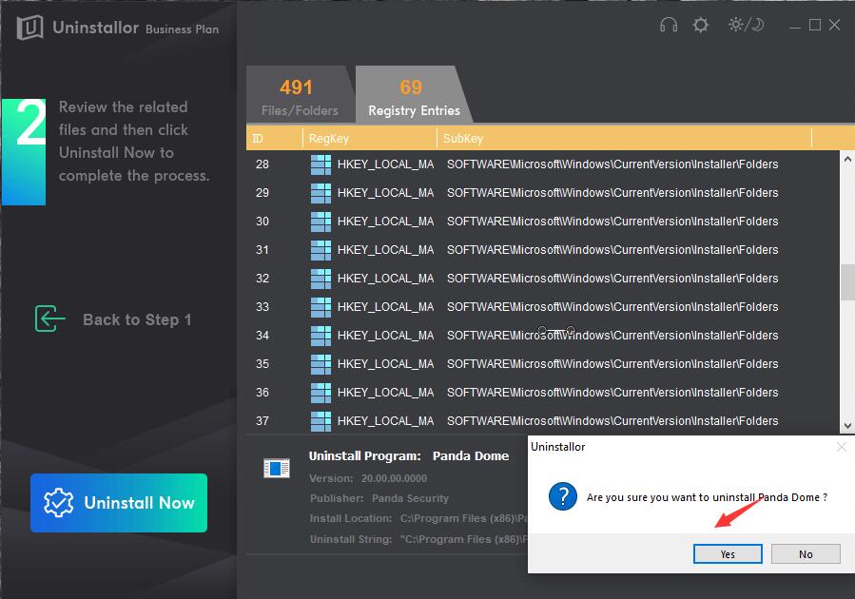This screenshot has height=599, width=855.
Task: Close the Uninstallor main window
Action: (834, 25)
